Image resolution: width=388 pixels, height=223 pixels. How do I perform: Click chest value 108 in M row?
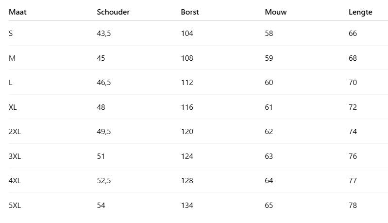pos(187,58)
